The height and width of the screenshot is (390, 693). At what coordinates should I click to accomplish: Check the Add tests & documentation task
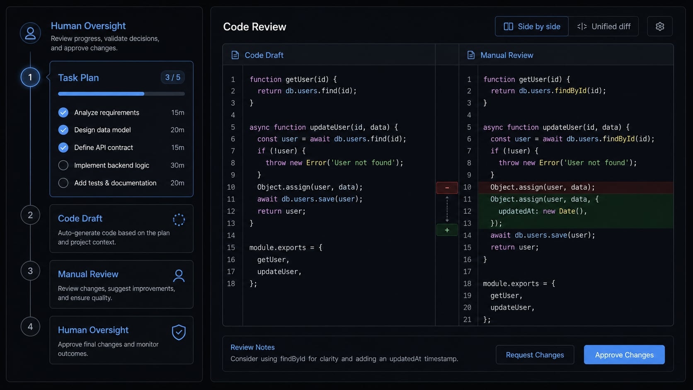point(63,183)
